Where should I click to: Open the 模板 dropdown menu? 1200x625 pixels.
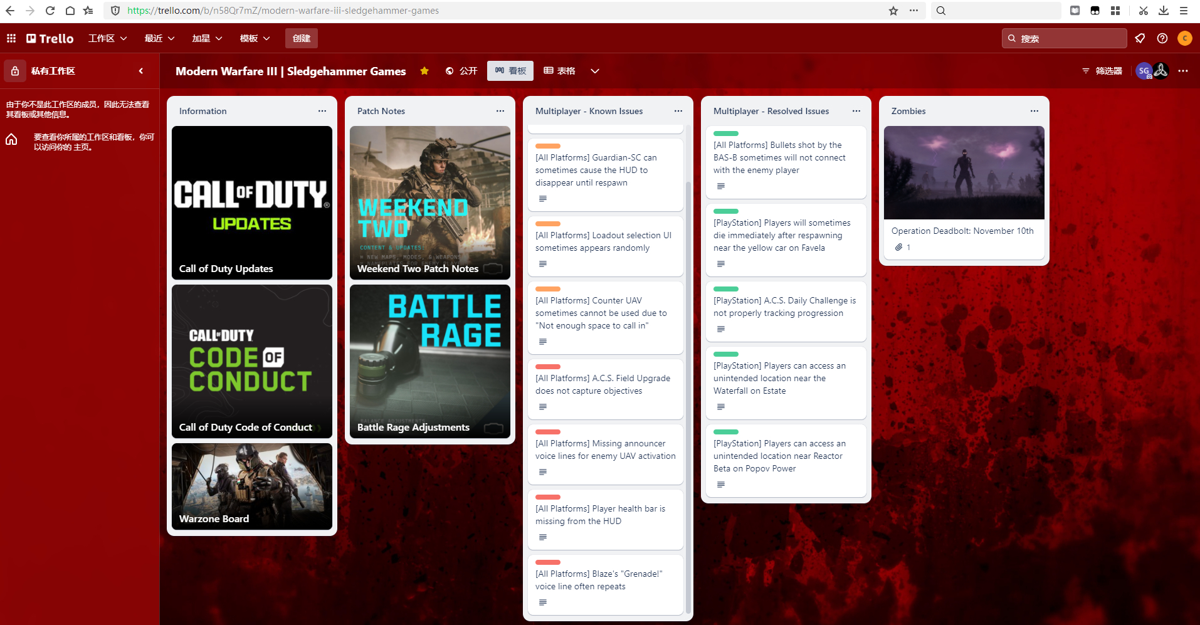[x=255, y=38]
